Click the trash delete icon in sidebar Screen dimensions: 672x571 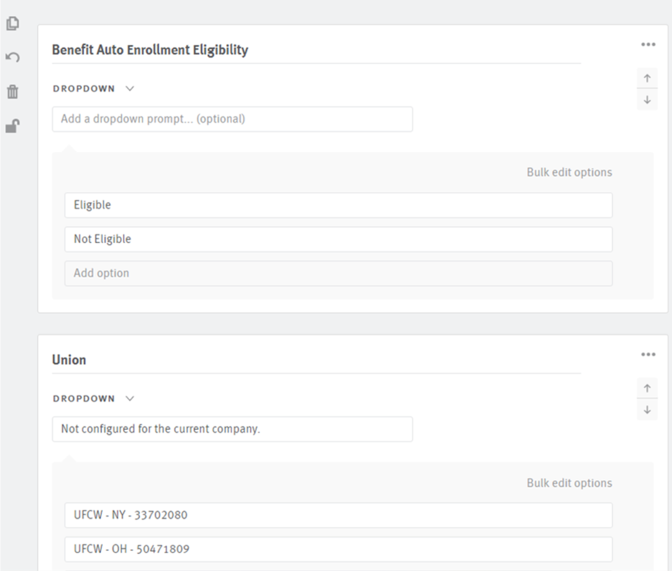pyautogui.click(x=13, y=91)
